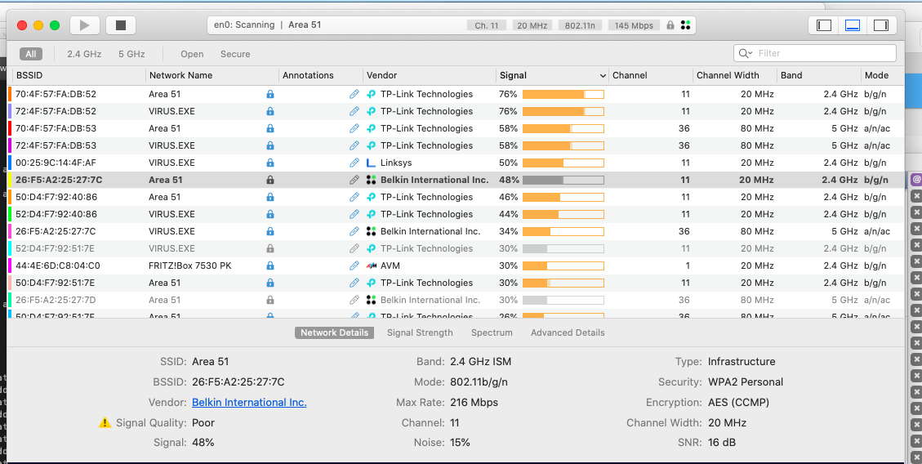Sort by the Channel Width column header
922x464 pixels.
[x=735, y=75]
